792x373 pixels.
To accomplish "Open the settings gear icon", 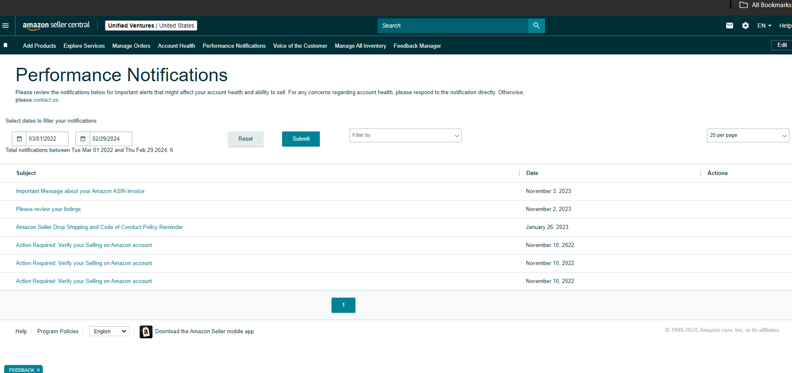I will click(746, 26).
